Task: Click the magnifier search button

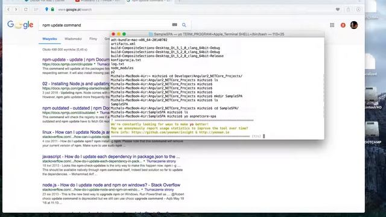Action: point(184,25)
